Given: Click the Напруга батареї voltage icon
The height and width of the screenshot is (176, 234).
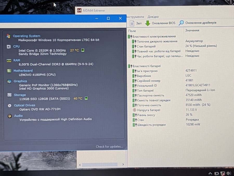Looking at the screenshot, I should click(x=134, y=110).
